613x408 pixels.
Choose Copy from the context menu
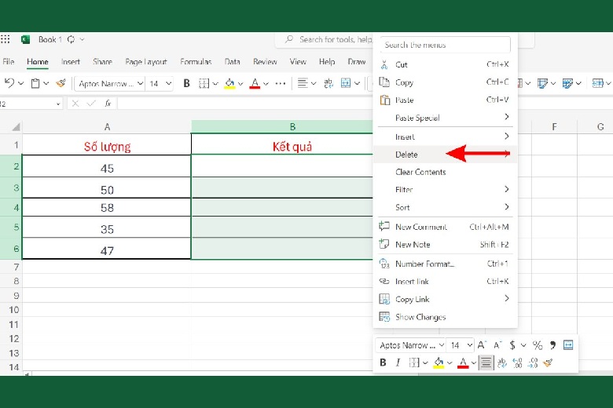[x=446, y=82]
